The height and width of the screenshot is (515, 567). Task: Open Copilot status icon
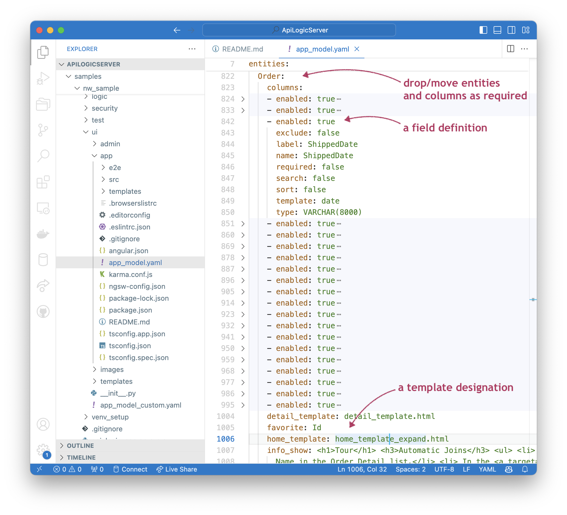tap(509, 469)
